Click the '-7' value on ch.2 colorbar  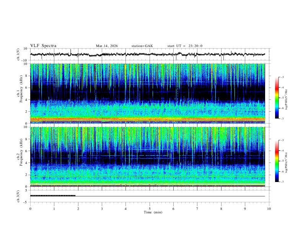click(282, 182)
